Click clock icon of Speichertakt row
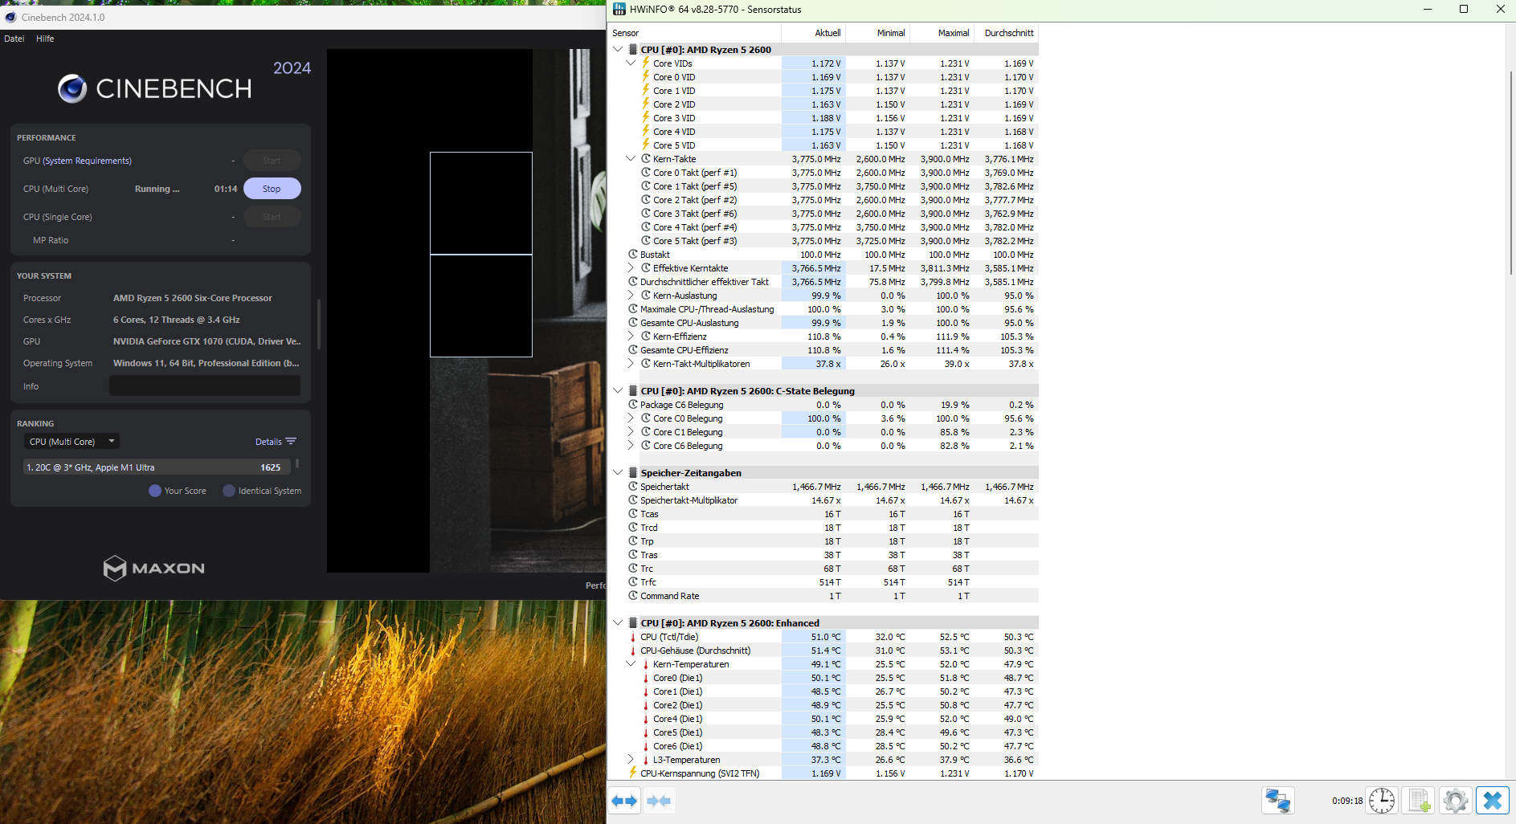Screen dimensions: 1516x824 633,486
